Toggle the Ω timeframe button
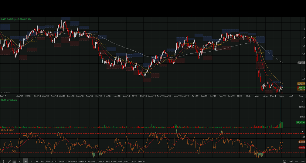306x163 pixels. pyautogui.click(x=20, y=161)
